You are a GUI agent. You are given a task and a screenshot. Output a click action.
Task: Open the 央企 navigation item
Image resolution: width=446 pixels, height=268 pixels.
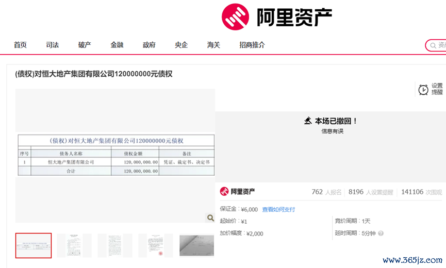point(181,45)
